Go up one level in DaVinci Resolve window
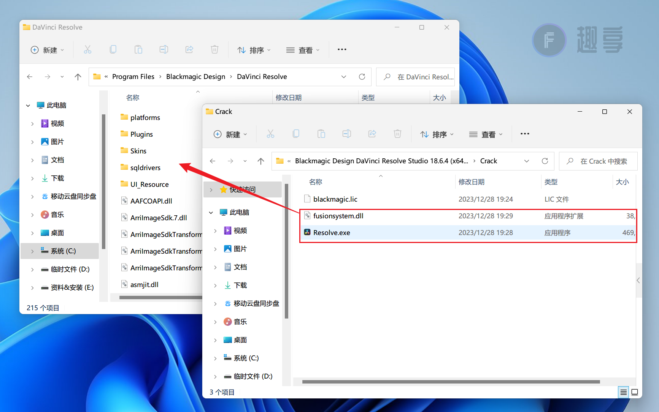This screenshot has width=659, height=412. pos(78,77)
